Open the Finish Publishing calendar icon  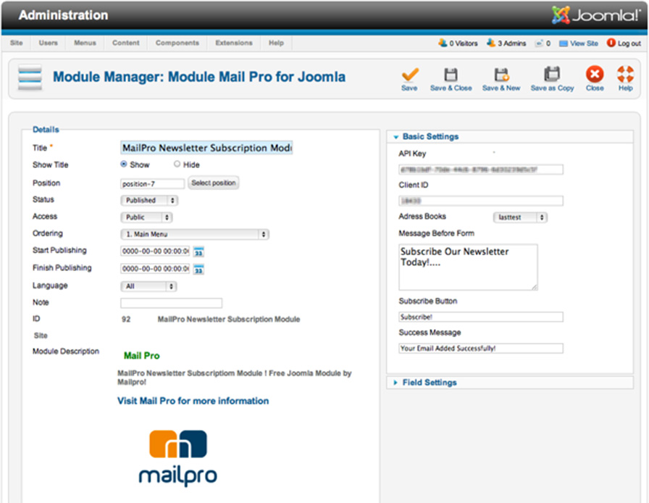pyautogui.click(x=198, y=269)
